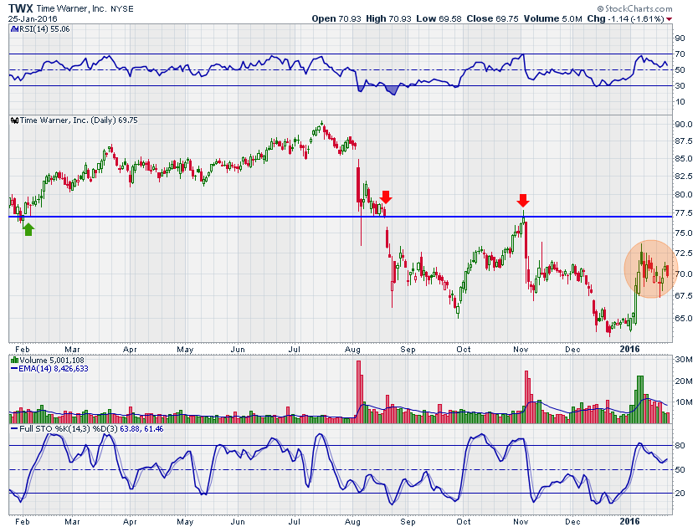Click the NYSE exchange label
This screenshot has height=527, width=698.
tap(122, 9)
